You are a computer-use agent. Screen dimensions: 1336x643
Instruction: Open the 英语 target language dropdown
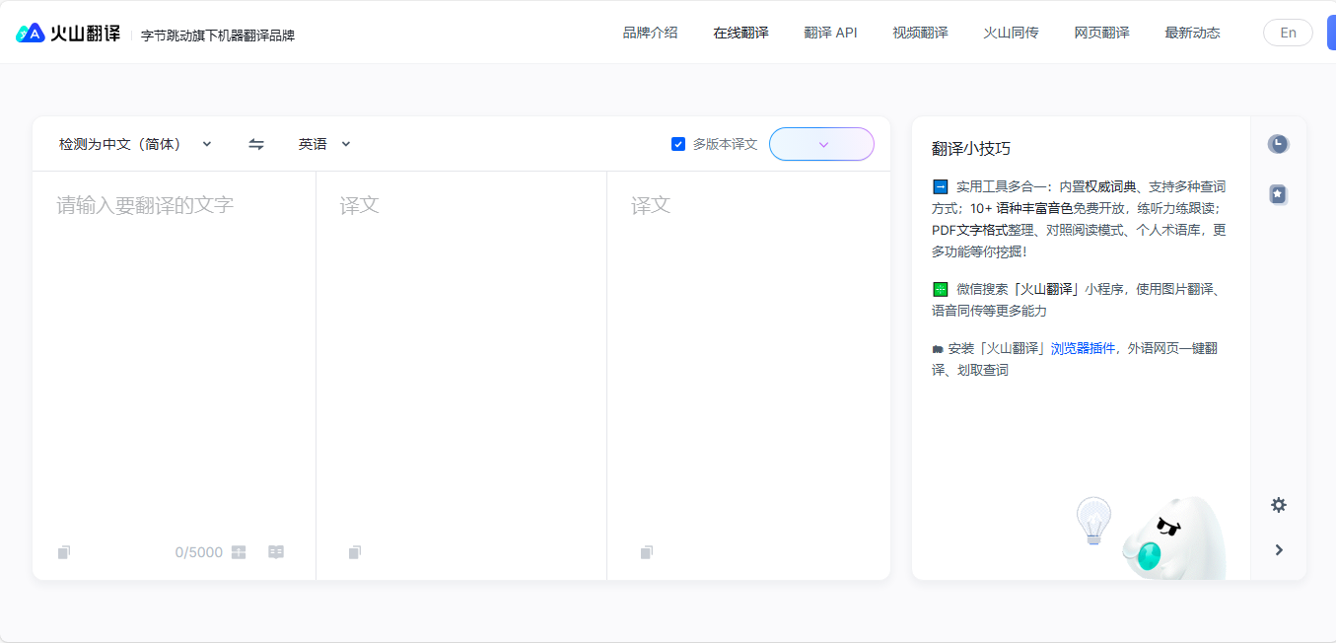pos(325,144)
